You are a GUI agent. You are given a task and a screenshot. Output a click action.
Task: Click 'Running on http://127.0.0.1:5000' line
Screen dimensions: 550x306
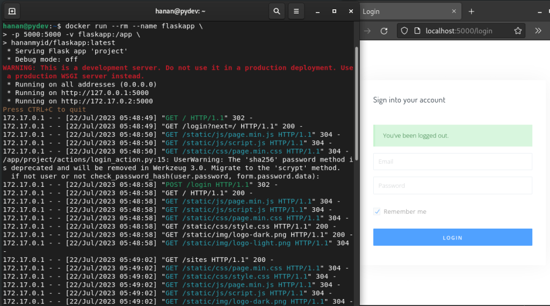(78, 93)
